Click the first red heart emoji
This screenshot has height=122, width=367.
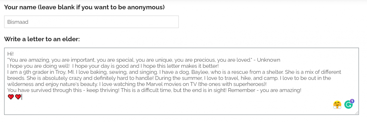11,97
